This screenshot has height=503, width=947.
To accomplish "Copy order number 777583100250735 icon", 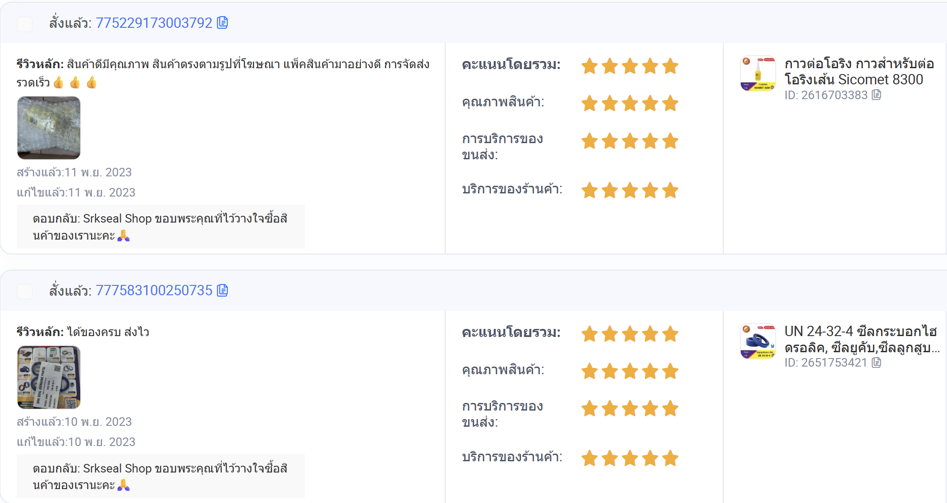I will [222, 290].
